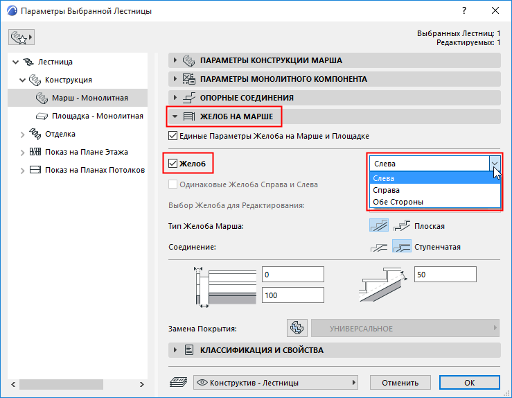Expand the Отделка tree node
The image size is (512, 398).
[x=23, y=135]
